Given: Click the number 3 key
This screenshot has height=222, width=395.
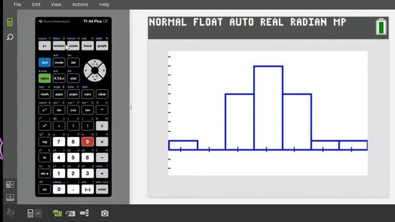Looking at the screenshot, I should point(88,173).
